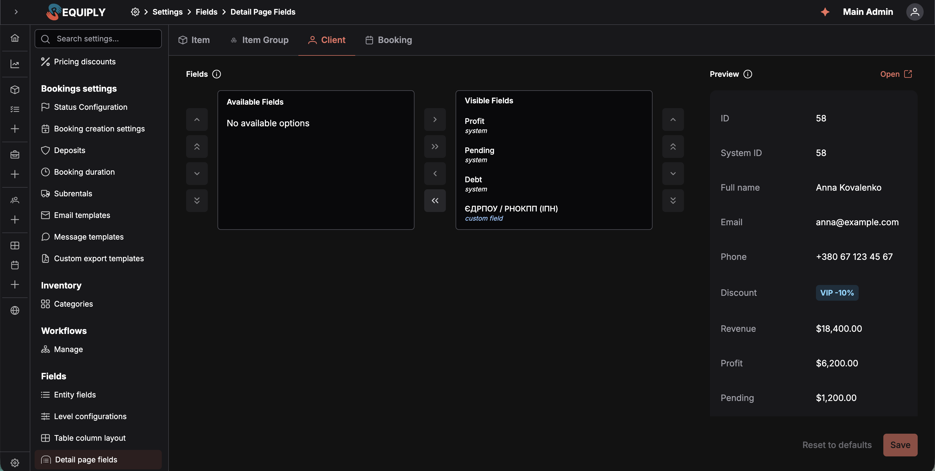Move selected visible field to top

pyautogui.click(x=673, y=147)
